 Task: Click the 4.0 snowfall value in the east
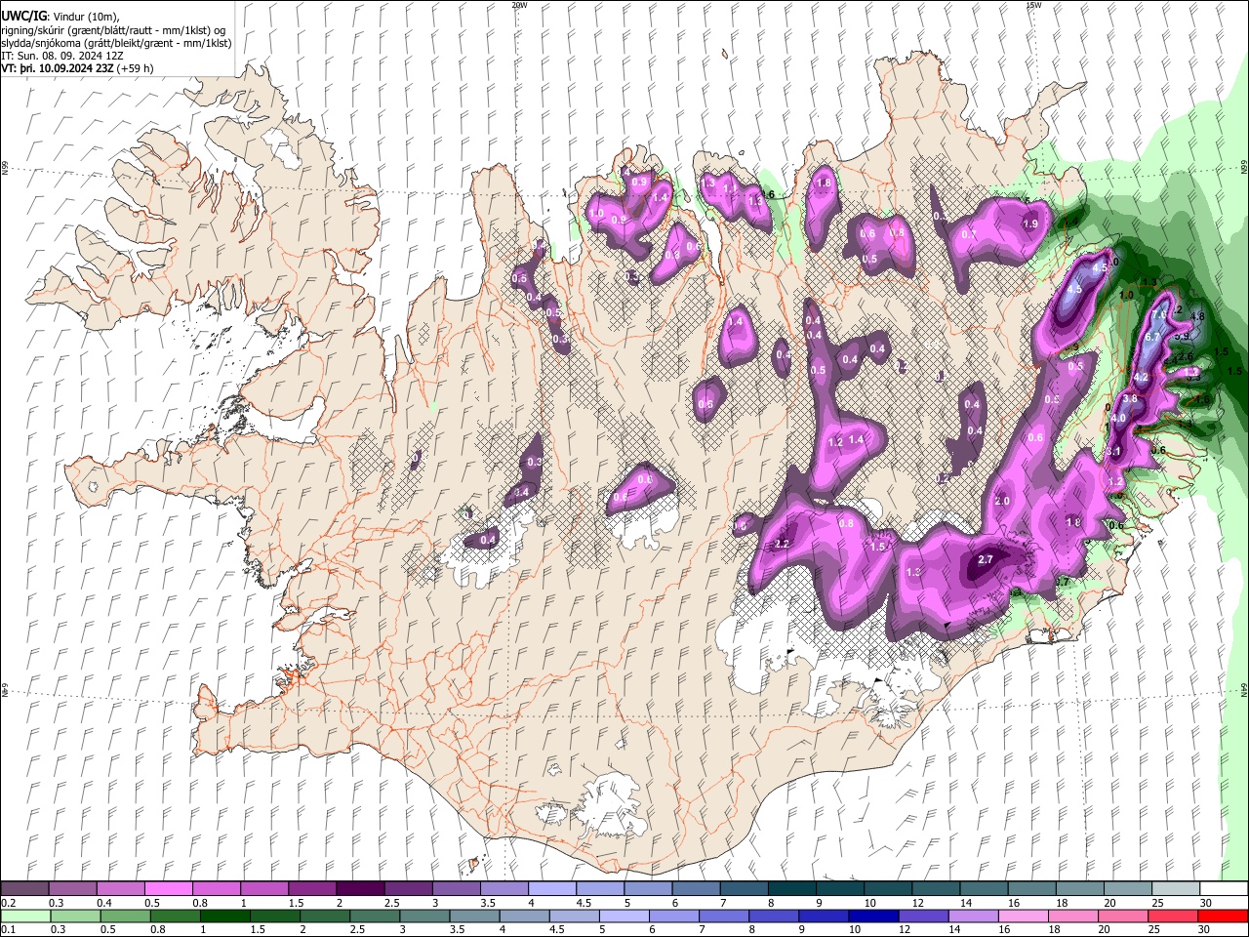point(1119,418)
